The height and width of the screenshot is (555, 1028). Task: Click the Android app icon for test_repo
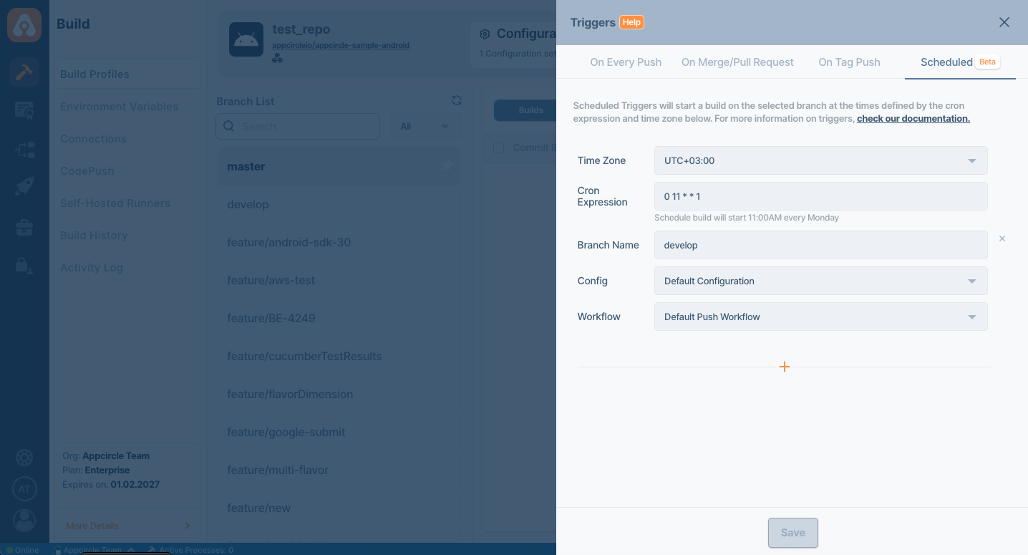[x=246, y=39]
